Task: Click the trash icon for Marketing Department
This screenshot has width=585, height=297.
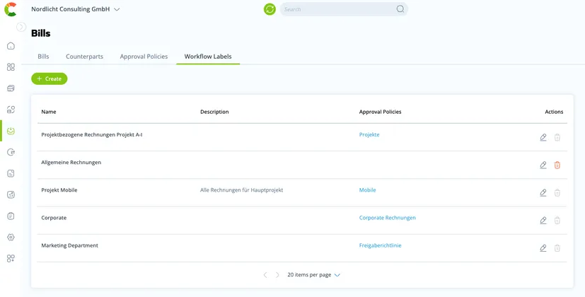Action: coord(557,248)
